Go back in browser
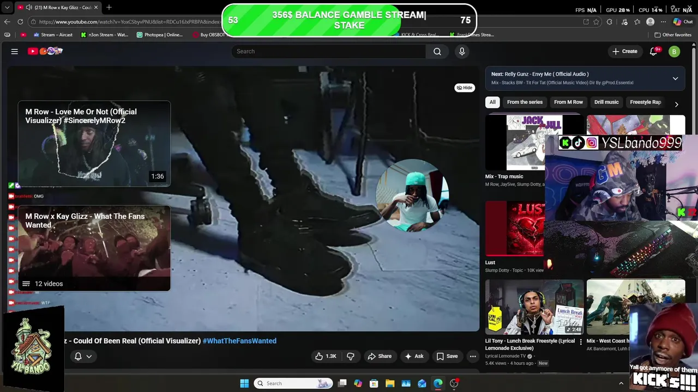Screen dimensions: 698x392 pos(7,22)
